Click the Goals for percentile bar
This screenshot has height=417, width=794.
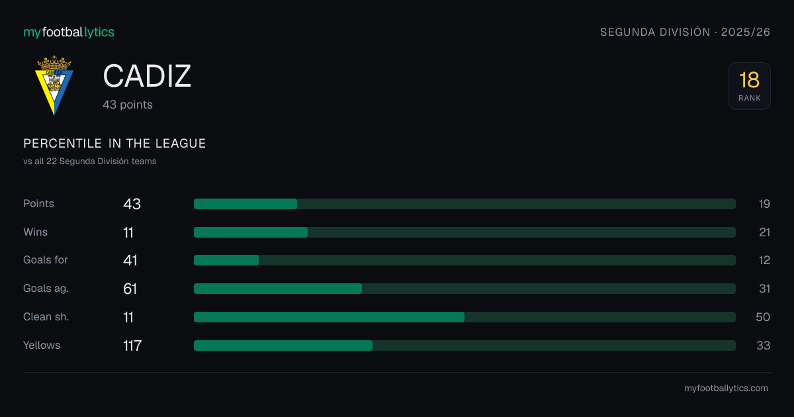click(464, 260)
